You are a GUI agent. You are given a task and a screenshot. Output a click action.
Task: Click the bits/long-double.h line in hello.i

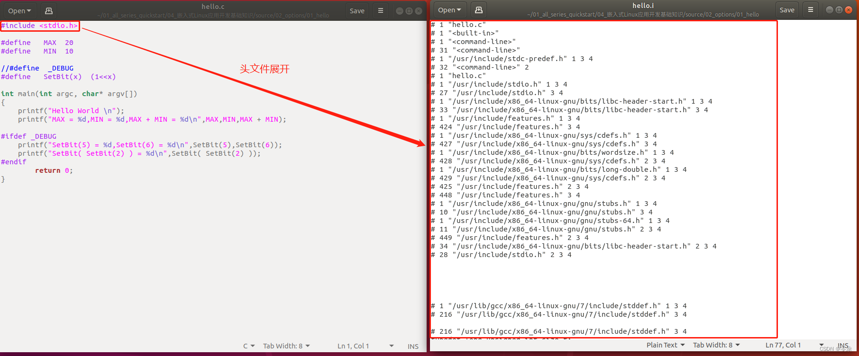559,169
